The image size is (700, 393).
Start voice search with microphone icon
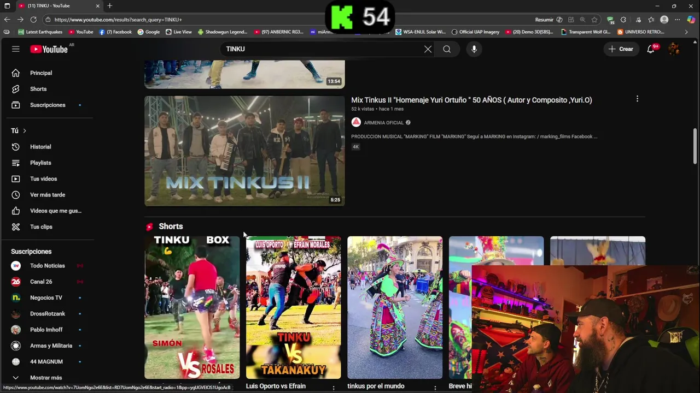[474, 49]
